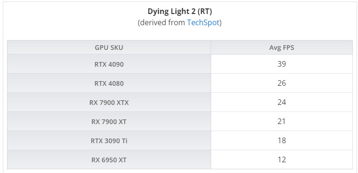Open the TechSpot source link

point(203,22)
